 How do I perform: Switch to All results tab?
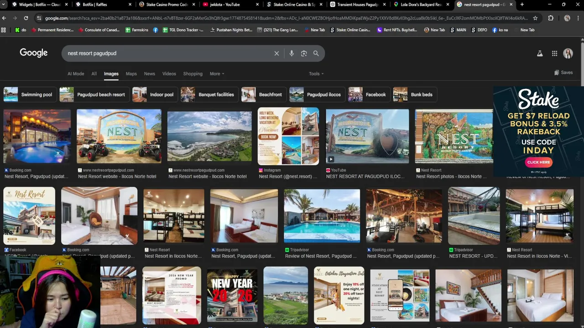94,74
